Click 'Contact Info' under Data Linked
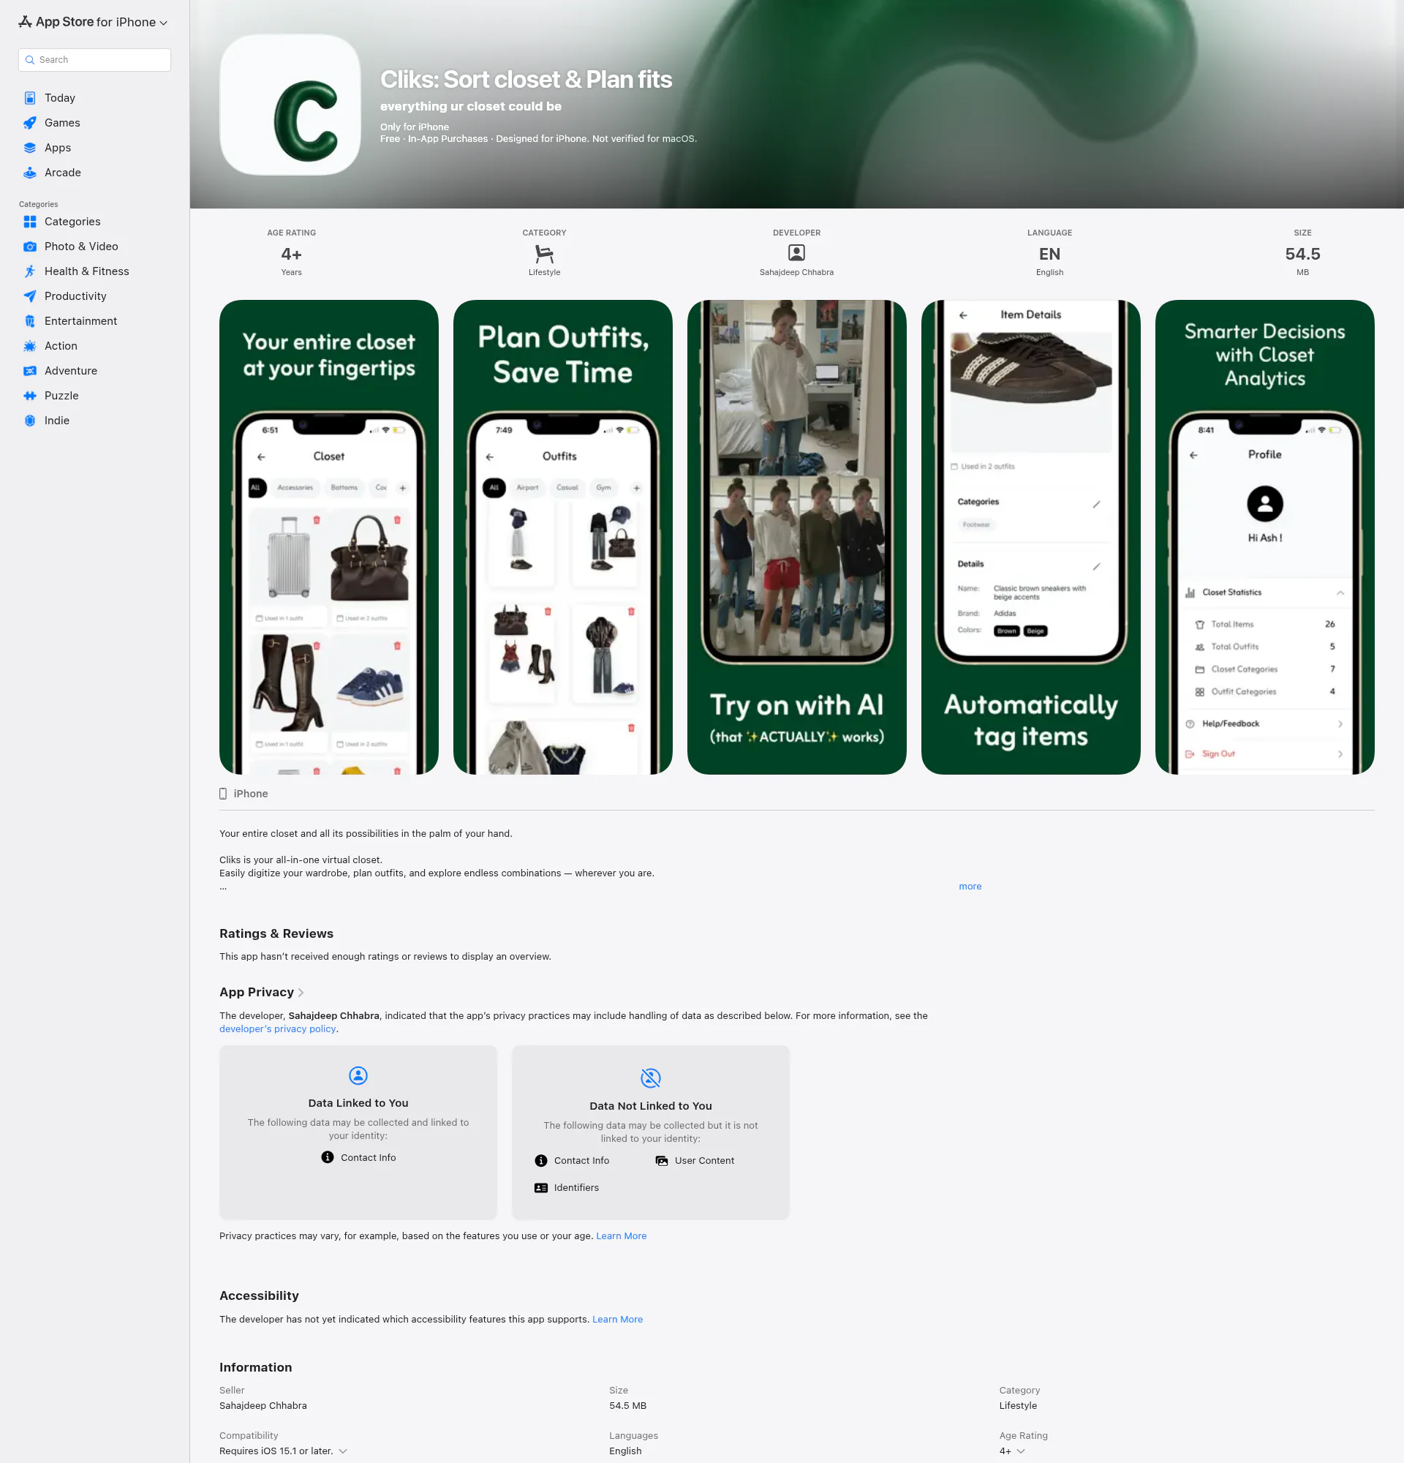Image resolution: width=1404 pixels, height=1463 pixels. coord(359,1158)
